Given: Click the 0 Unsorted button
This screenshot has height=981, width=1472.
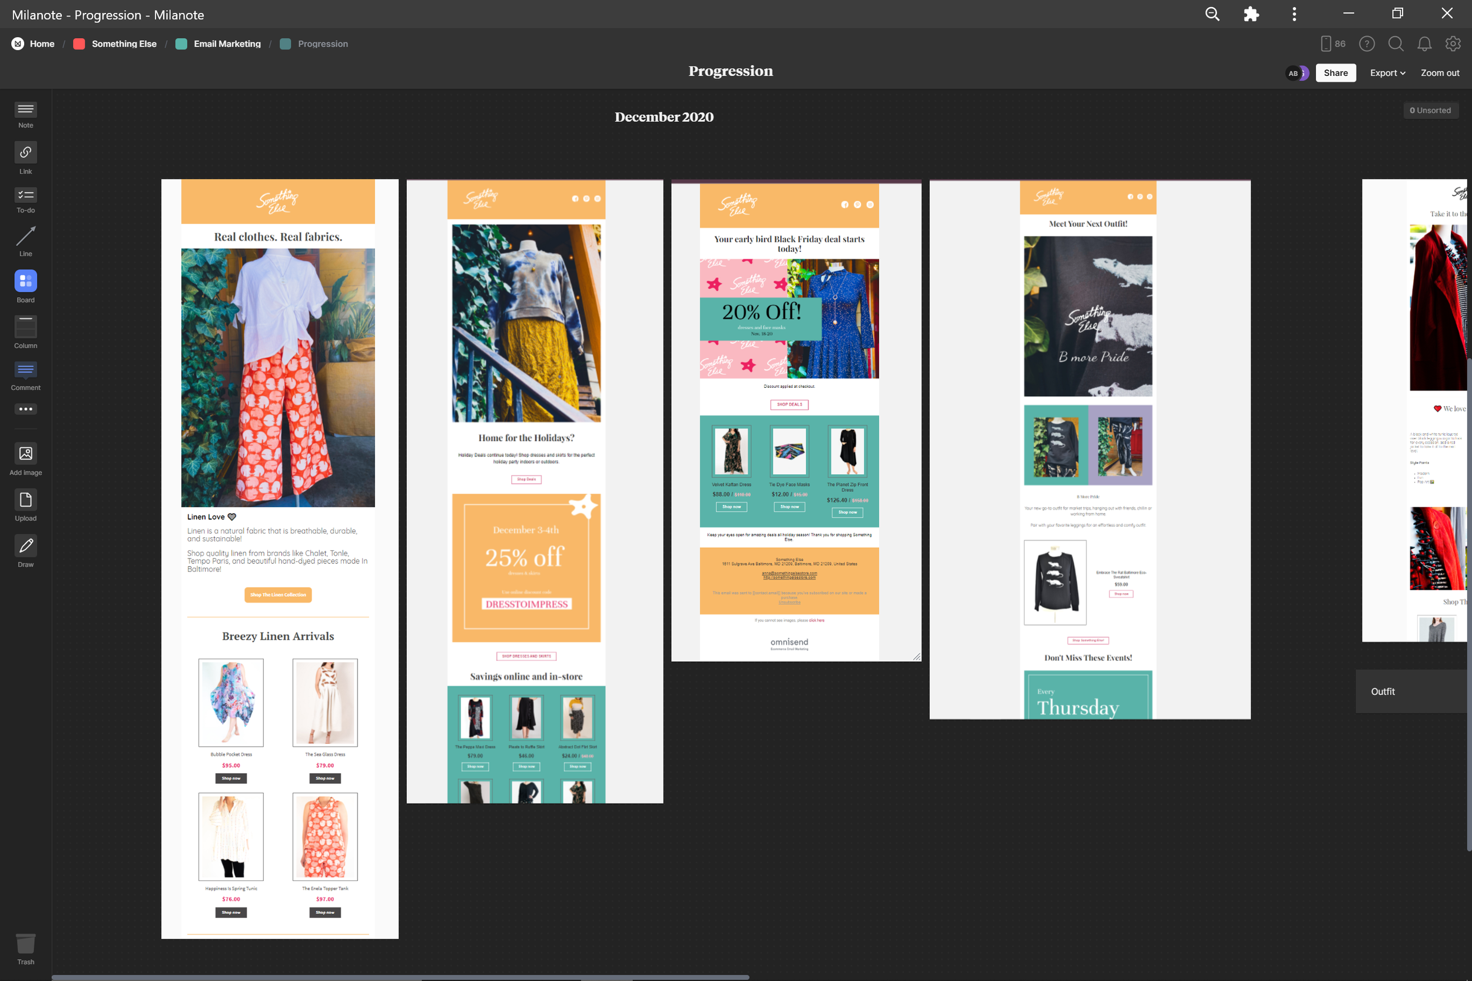Looking at the screenshot, I should [1430, 110].
